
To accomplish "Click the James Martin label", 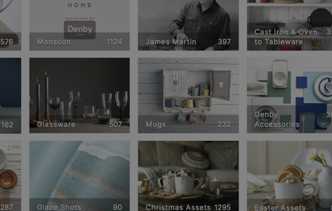I will click(x=171, y=42).
